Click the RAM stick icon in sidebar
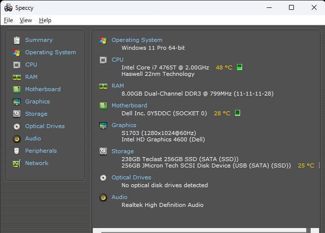Image resolution: width=325 pixels, height=233 pixels. (17, 77)
